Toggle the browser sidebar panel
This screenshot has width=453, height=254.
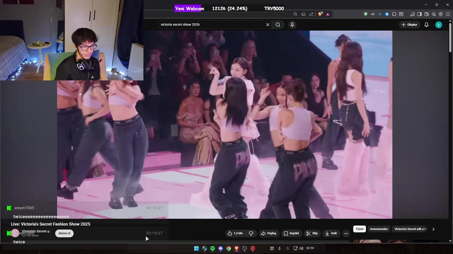pos(419,14)
